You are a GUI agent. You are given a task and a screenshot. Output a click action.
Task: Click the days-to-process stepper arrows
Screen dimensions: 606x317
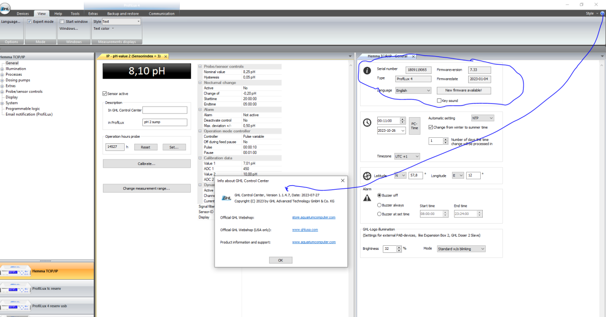[445, 141]
